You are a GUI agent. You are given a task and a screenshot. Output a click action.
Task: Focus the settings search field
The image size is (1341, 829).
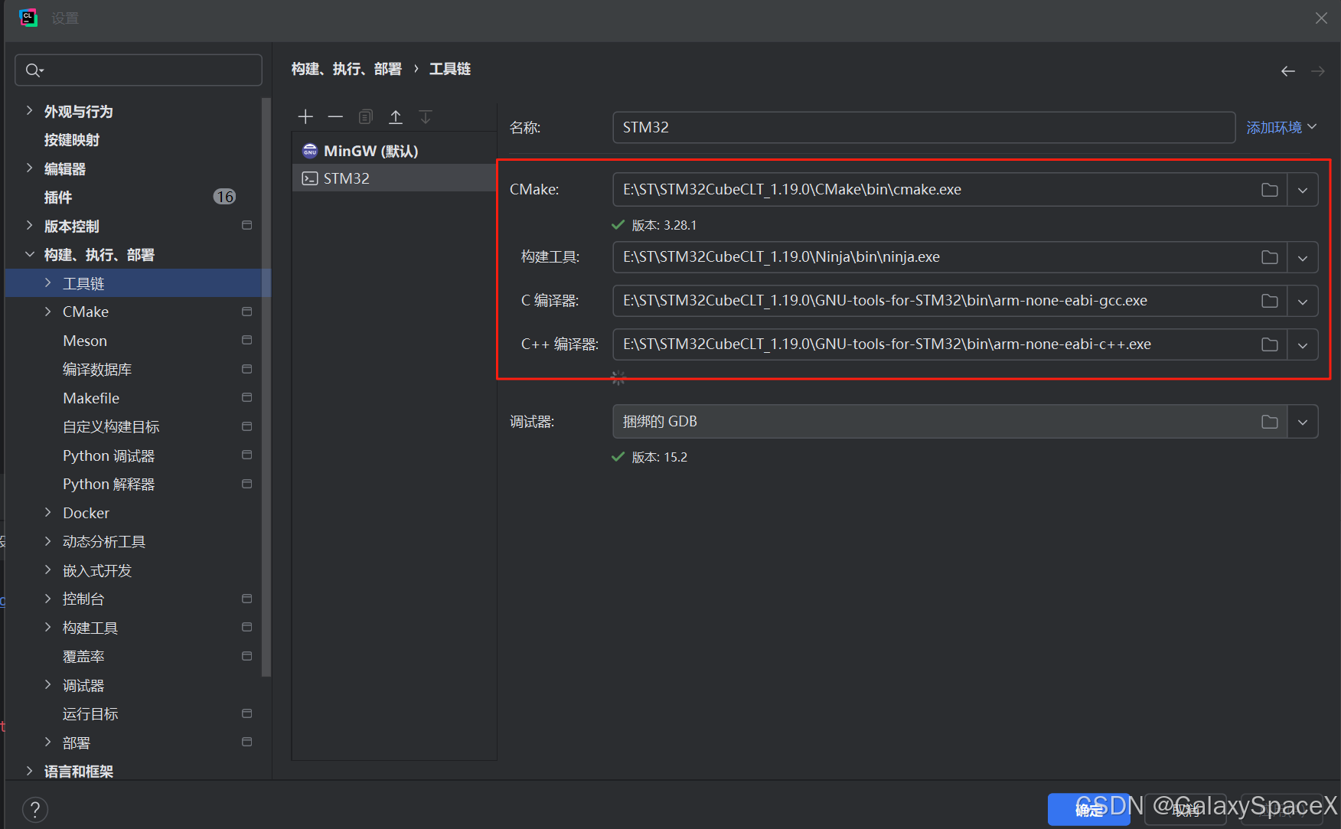click(139, 70)
